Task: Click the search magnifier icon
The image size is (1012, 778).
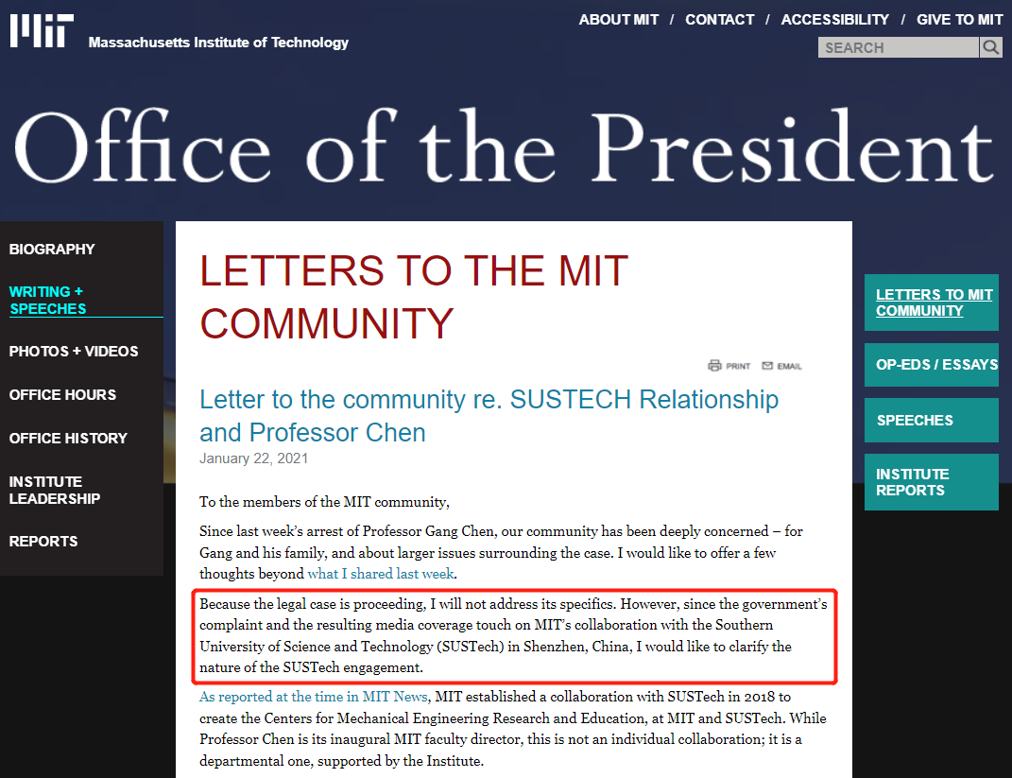Action: (990, 47)
